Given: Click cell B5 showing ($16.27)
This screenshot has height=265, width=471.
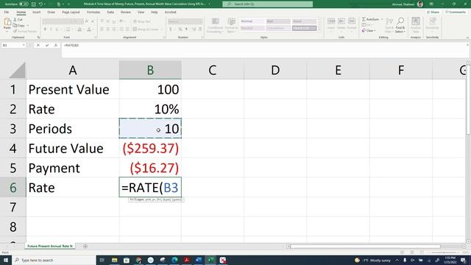Looking at the screenshot, I should (x=150, y=168).
